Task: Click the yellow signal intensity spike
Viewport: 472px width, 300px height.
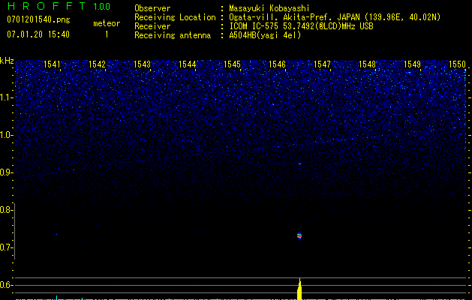Action: point(300,290)
